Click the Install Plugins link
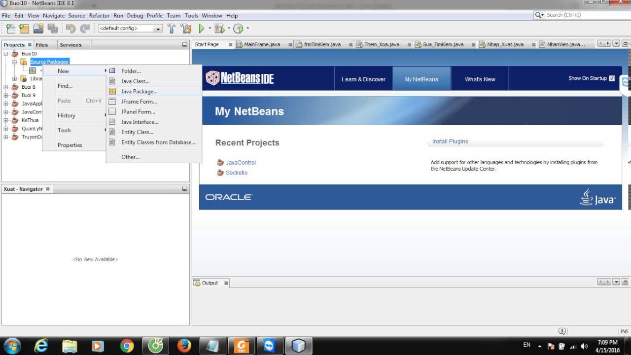Image resolution: width=631 pixels, height=355 pixels. coord(450,141)
